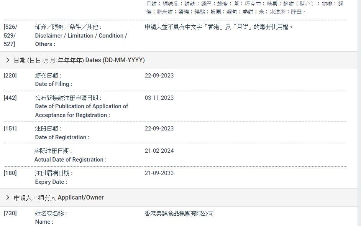The height and width of the screenshot is (226, 361).
Task: Click the Date of Registration label
Action: (62, 133)
